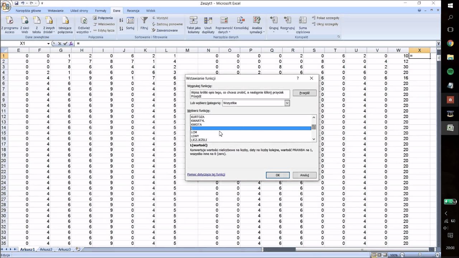Import data Z tekstu
Image resolution: width=459 pixels, height=258 pixels.
pos(37,25)
